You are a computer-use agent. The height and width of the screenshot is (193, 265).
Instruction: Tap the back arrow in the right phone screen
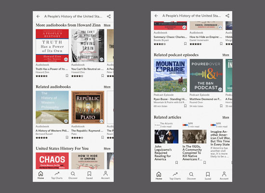[156, 16]
